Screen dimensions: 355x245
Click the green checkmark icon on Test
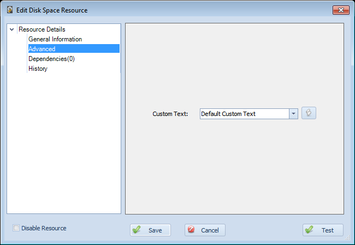(x=309, y=229)
